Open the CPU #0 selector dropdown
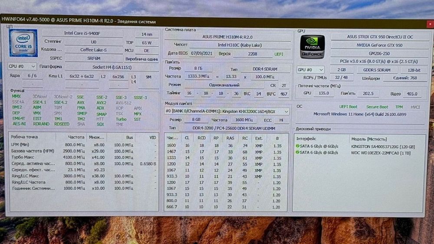The image size is (434, 244). pos(22,66)
